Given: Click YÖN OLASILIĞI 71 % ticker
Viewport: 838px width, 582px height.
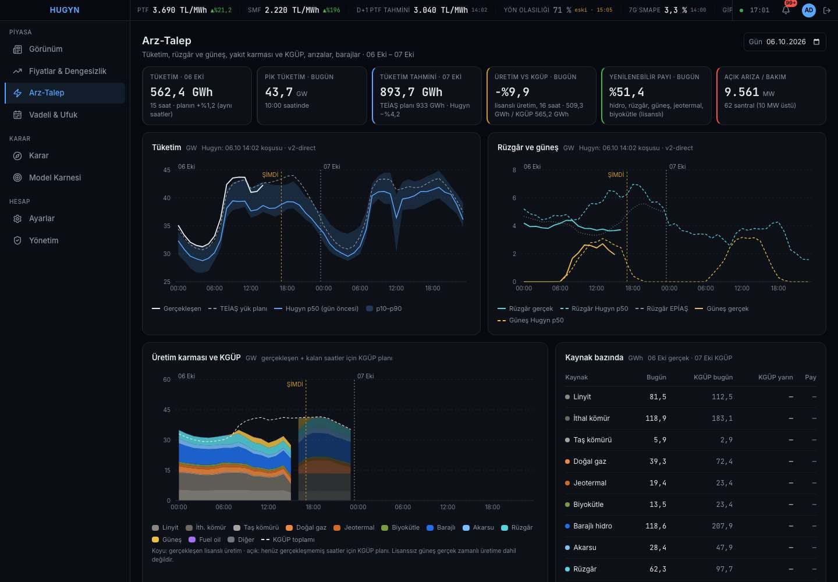Looking at the screenshot, I should [x=558, y=10].
